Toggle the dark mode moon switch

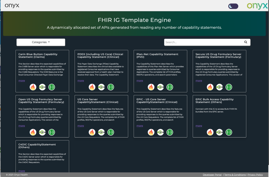coord(233,6)
